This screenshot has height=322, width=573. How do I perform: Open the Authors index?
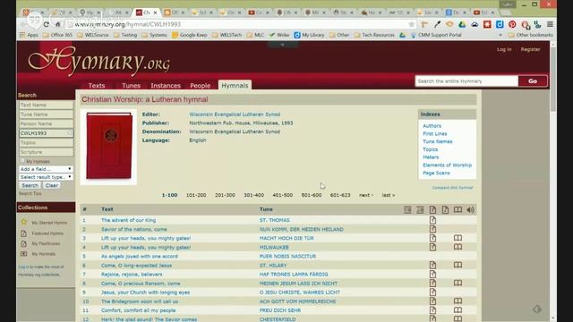(x=432, y=125)
